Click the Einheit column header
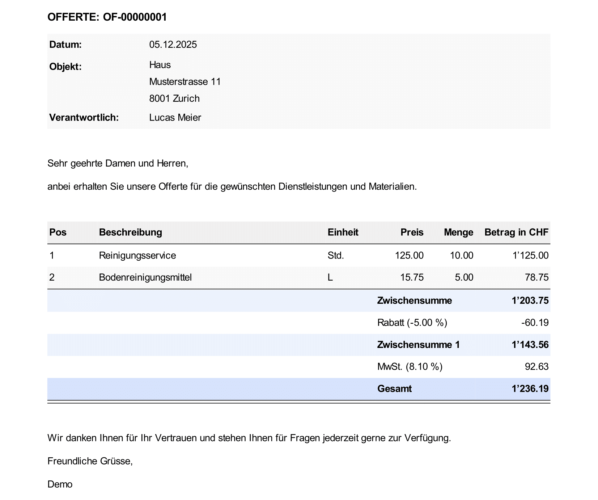Viewport: 598px width, 500px height. tap(343, 232)
